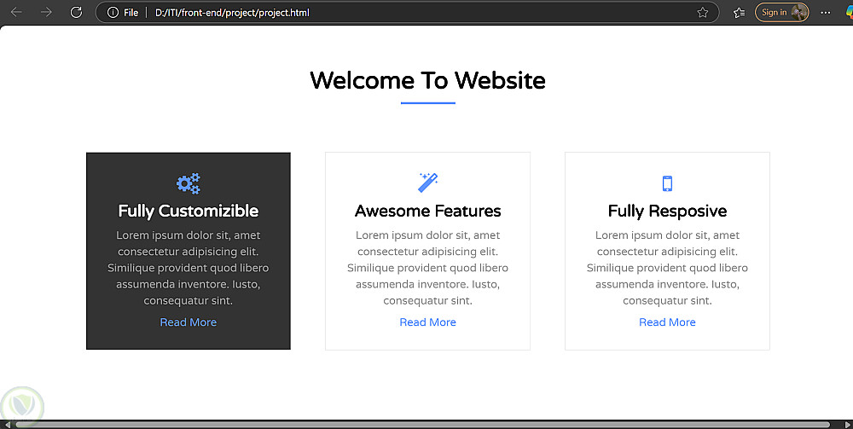Click the Sign in button
This screenshot has height=429, width=853.
pyautogui.click(x=781, y=13)
